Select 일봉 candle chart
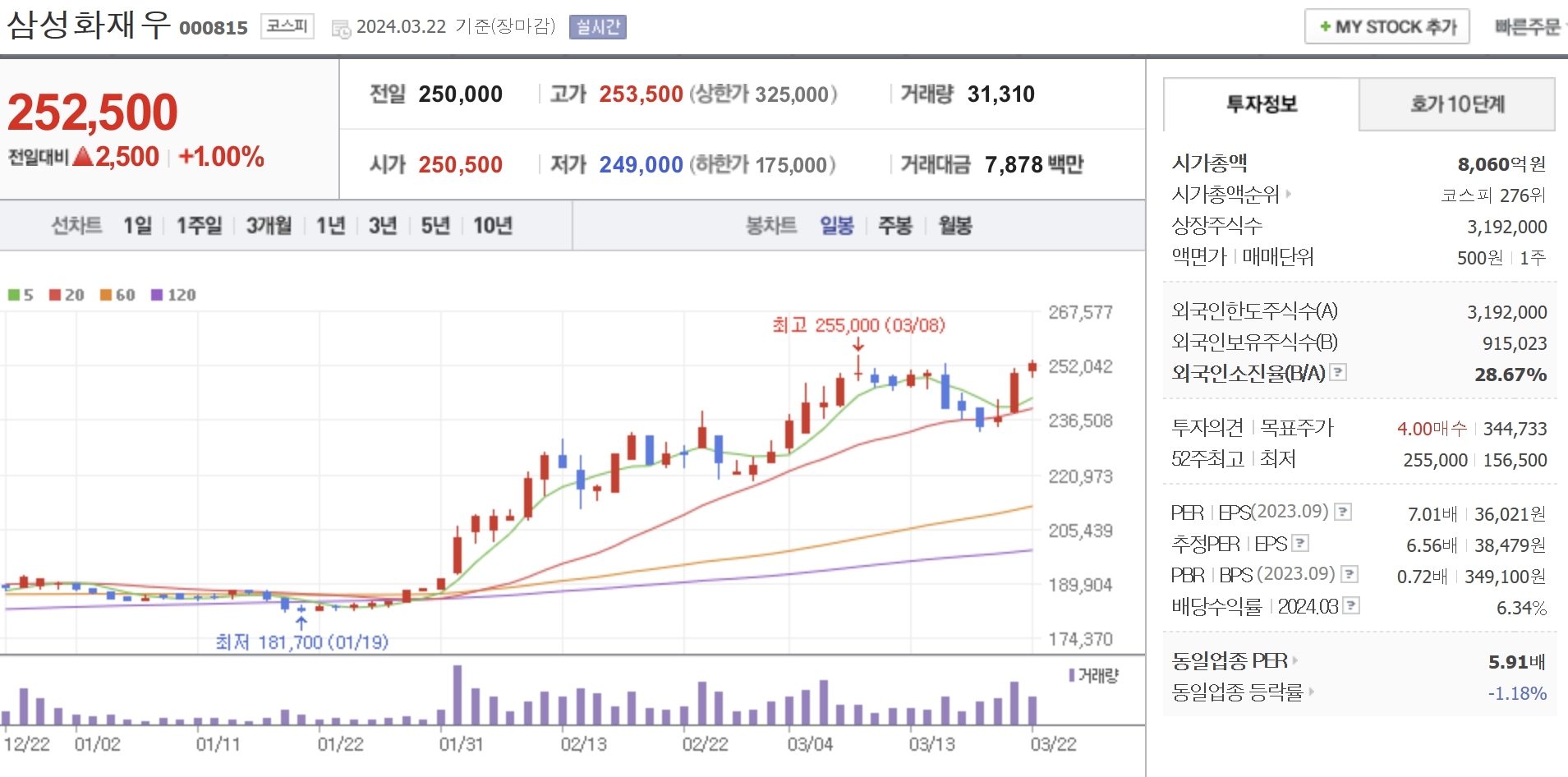 coord(837,225)
